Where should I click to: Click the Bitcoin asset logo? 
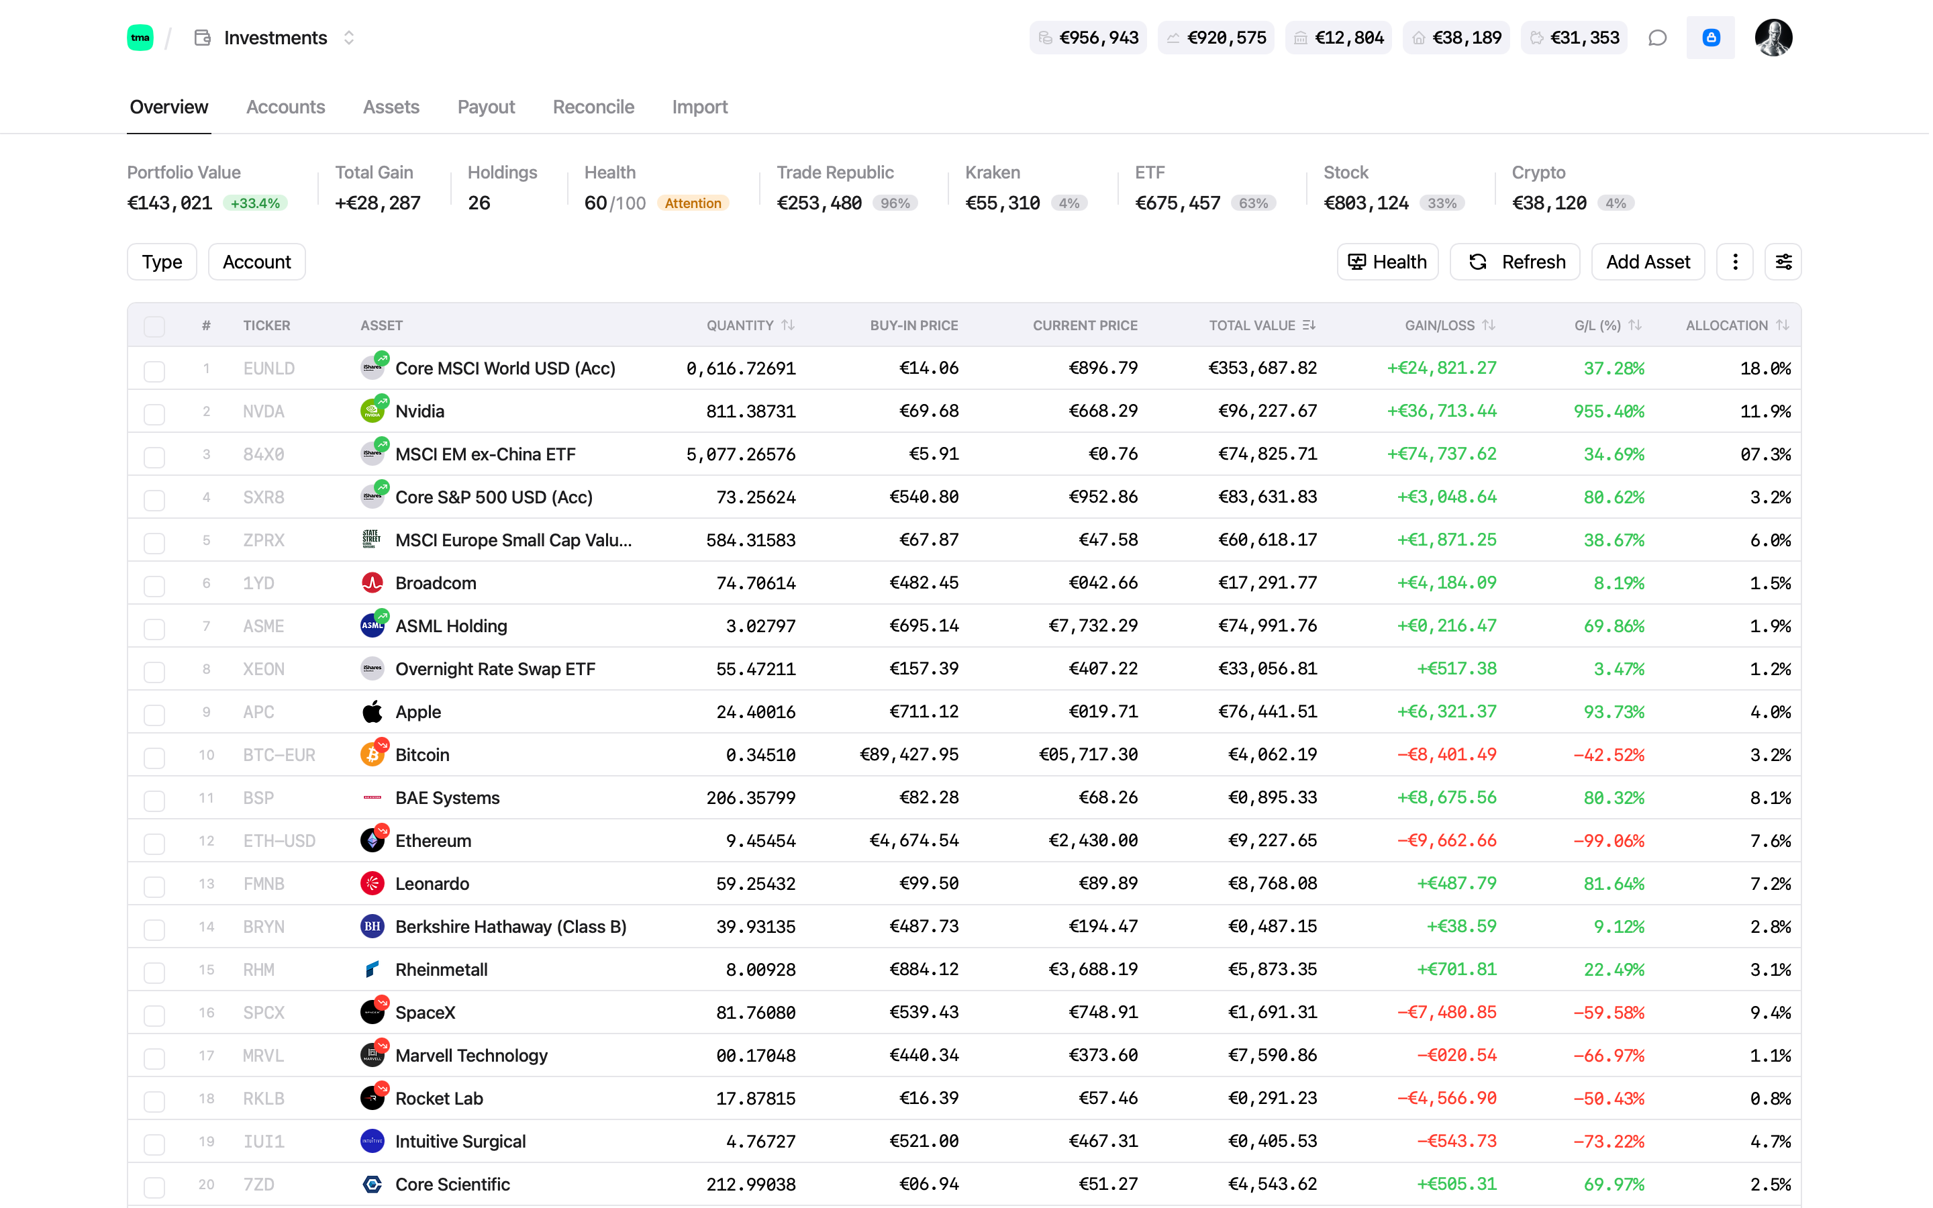click(x=373, y=755)
